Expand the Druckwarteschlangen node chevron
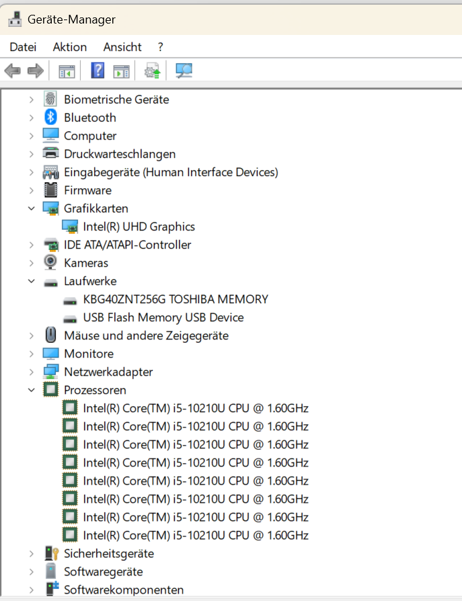The height and width of the screenshot is (601, 462). point(32,154)
